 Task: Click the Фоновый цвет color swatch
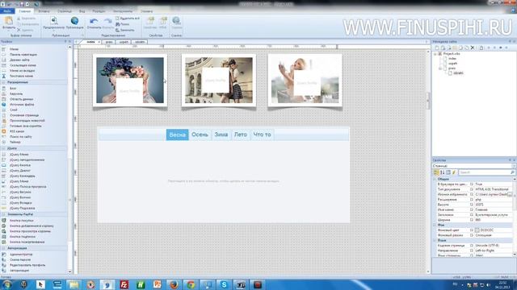point(477,230)
